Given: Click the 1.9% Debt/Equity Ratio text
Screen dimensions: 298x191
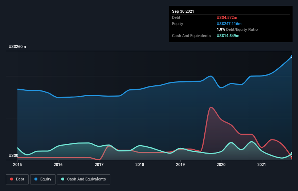Looking at the screenshot, I should 237,30.
